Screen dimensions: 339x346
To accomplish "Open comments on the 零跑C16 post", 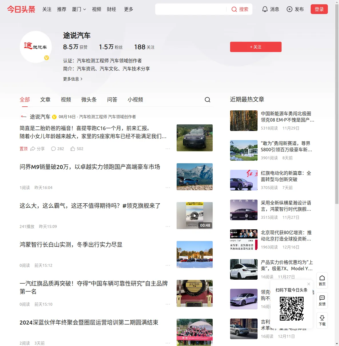I will (x=57, y=149).
